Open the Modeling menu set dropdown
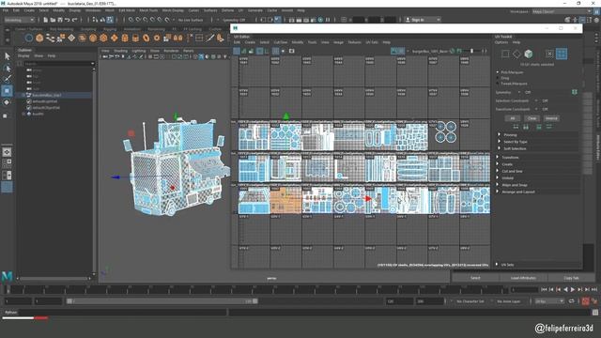601x338 pixels. coord(19,20)
